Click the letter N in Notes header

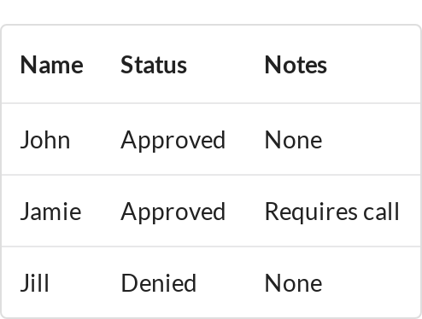273,65
